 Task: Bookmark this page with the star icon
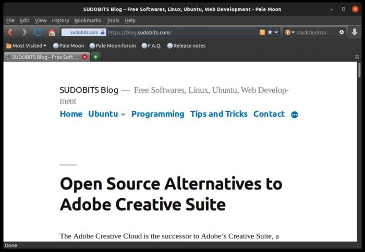270,32
